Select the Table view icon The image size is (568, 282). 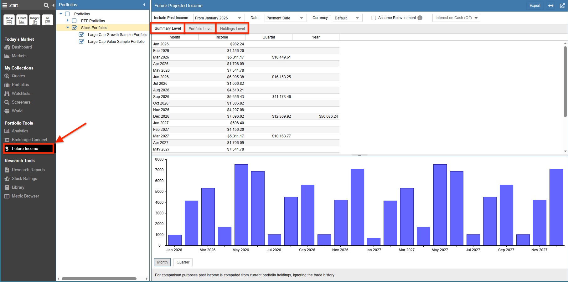point(9,20)
